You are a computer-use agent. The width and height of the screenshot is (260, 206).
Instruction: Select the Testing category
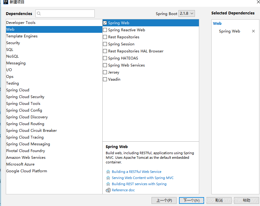[x=54, y=83]
